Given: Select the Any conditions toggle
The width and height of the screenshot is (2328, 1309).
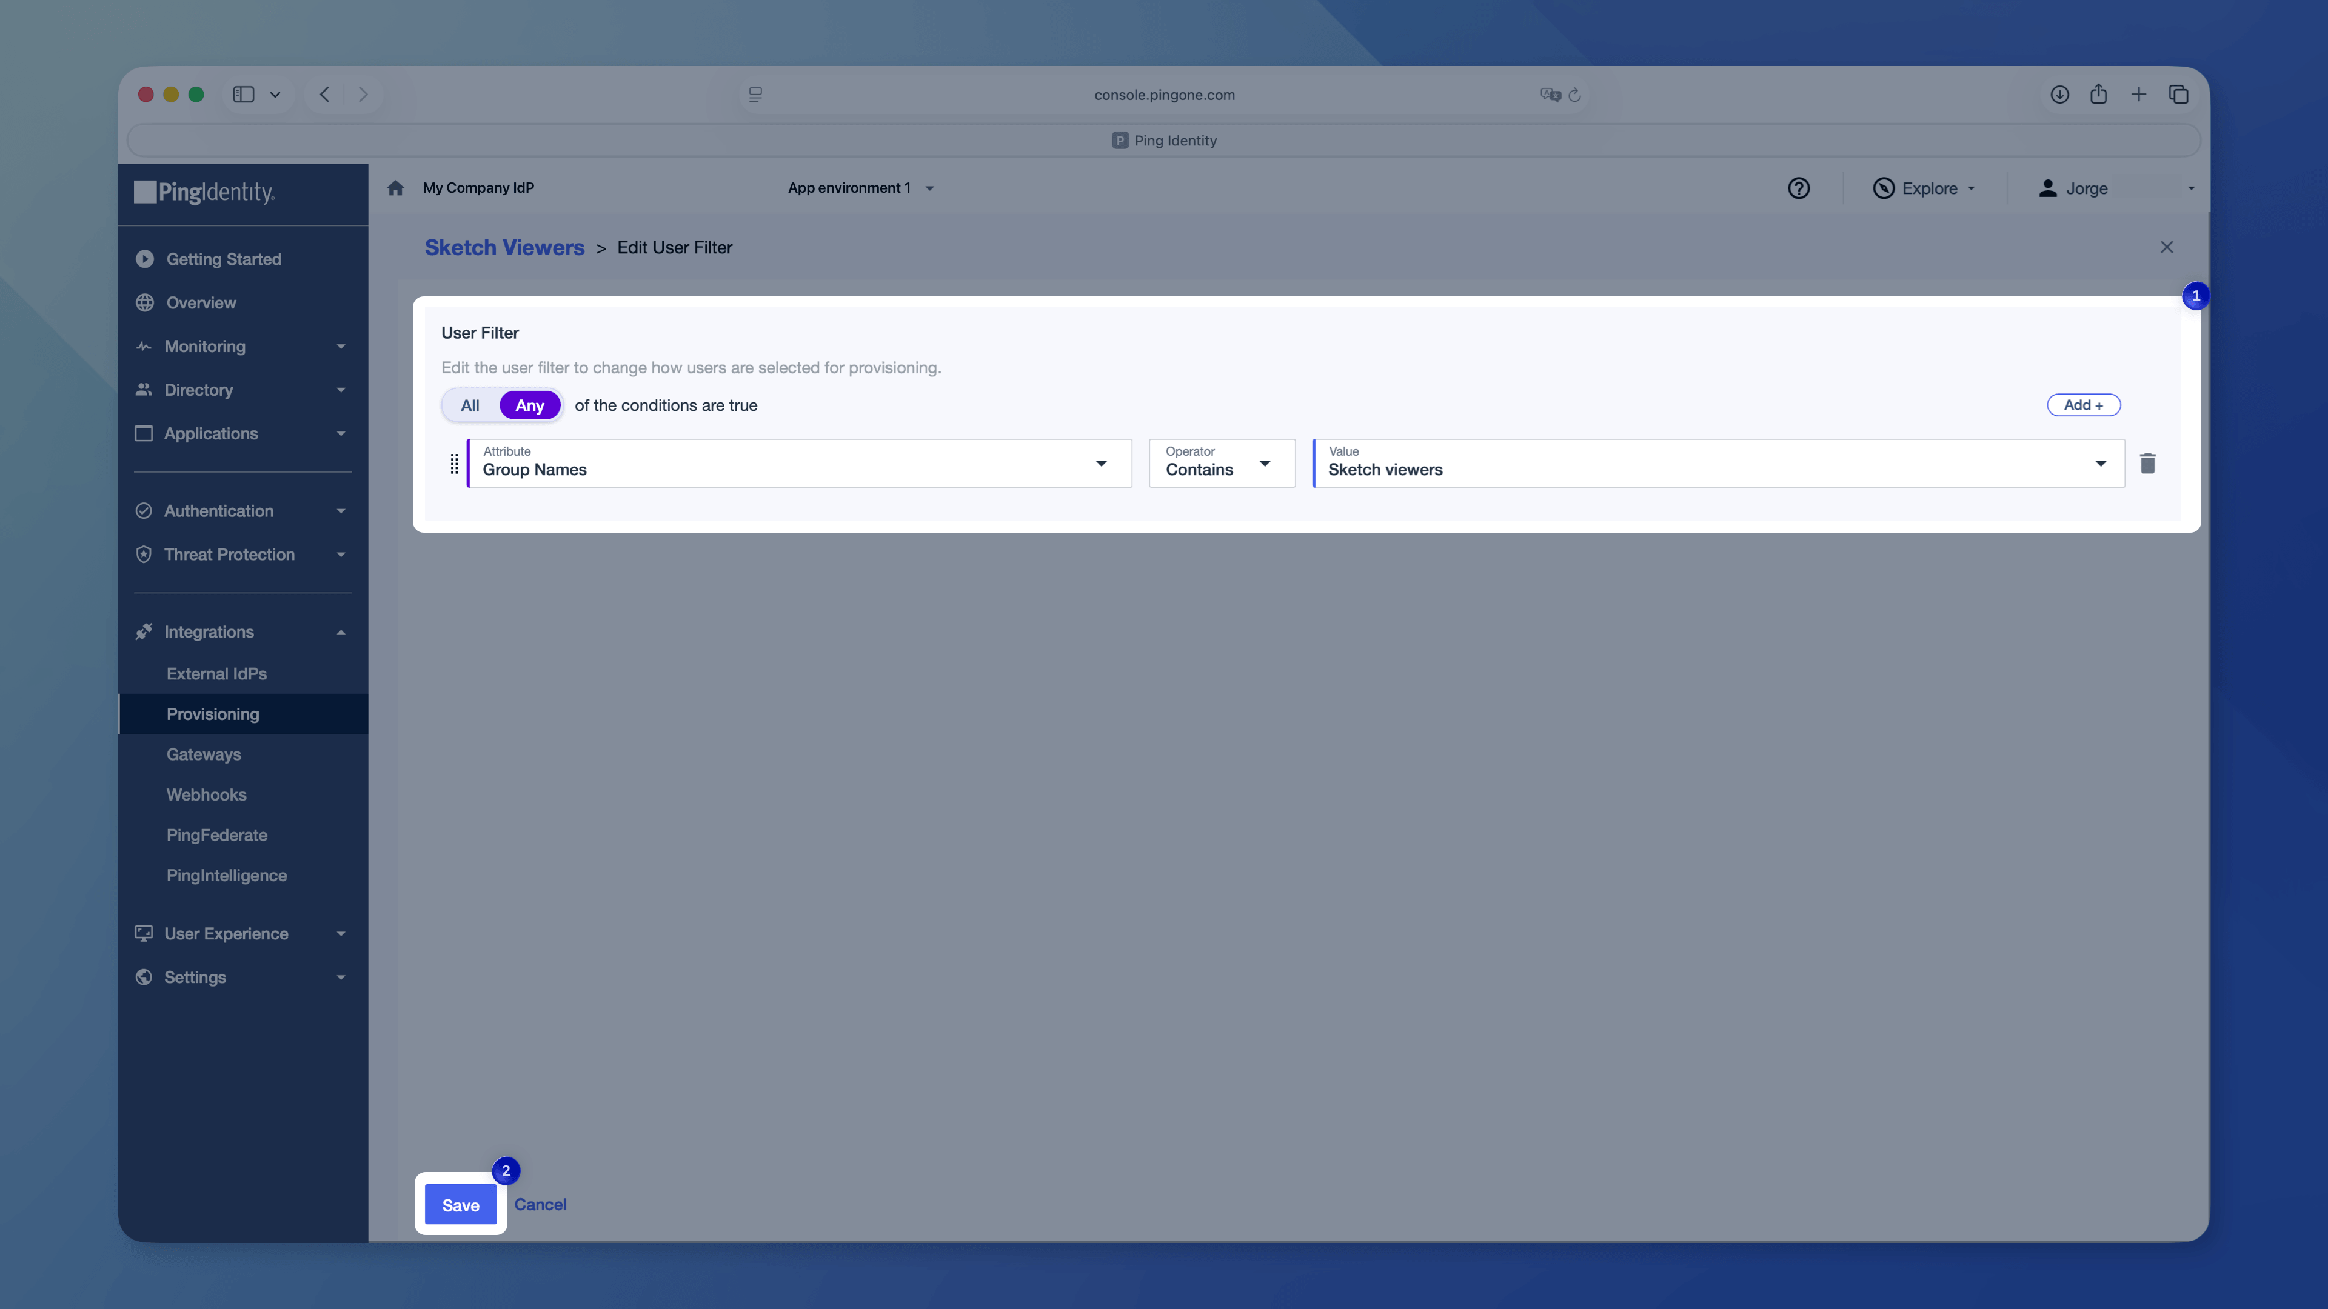Looking at the screenshot, I should click(530, 405).
